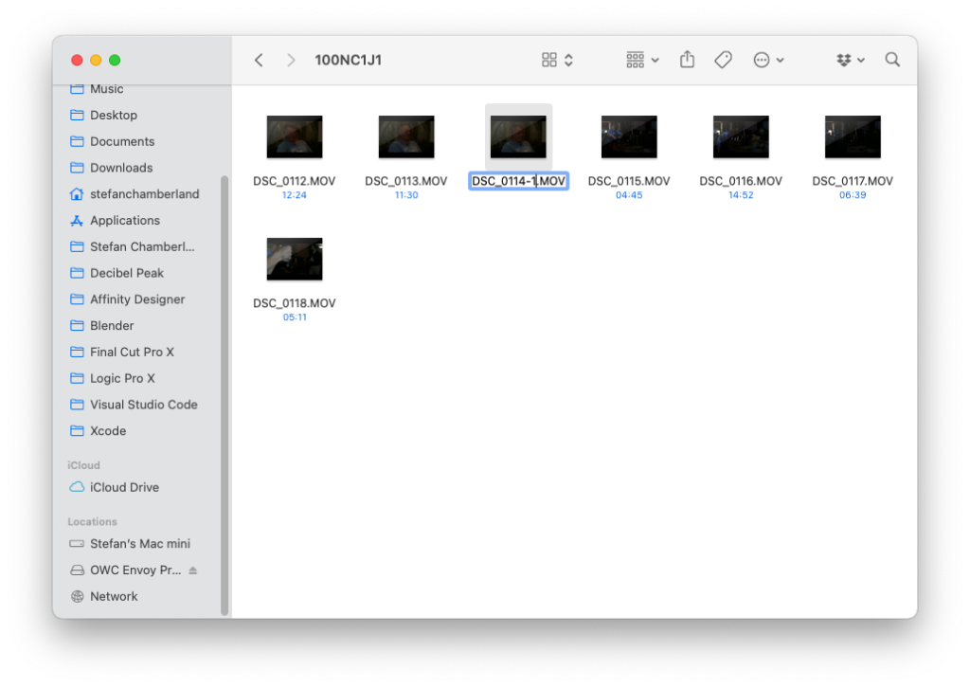Click the DSC_0116.MOV file name
Viewport: 970px width, 688px height.
tap(741, 181)
